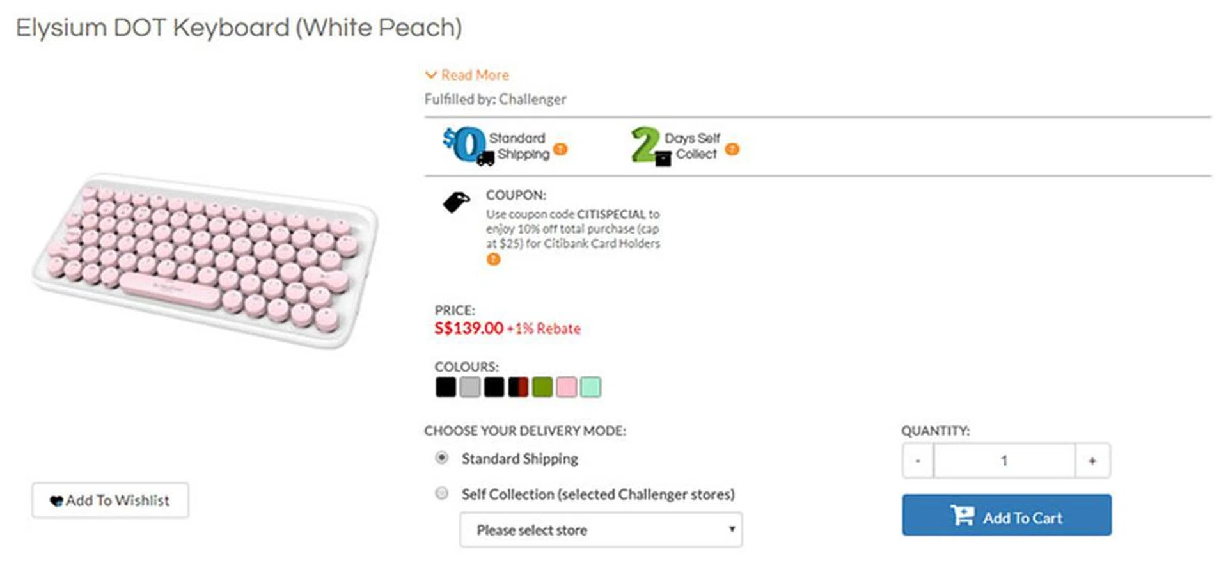This screenshot has height=572, width=1228.
Task: Select the olive green colour swatch
Action: click(542, 387)
